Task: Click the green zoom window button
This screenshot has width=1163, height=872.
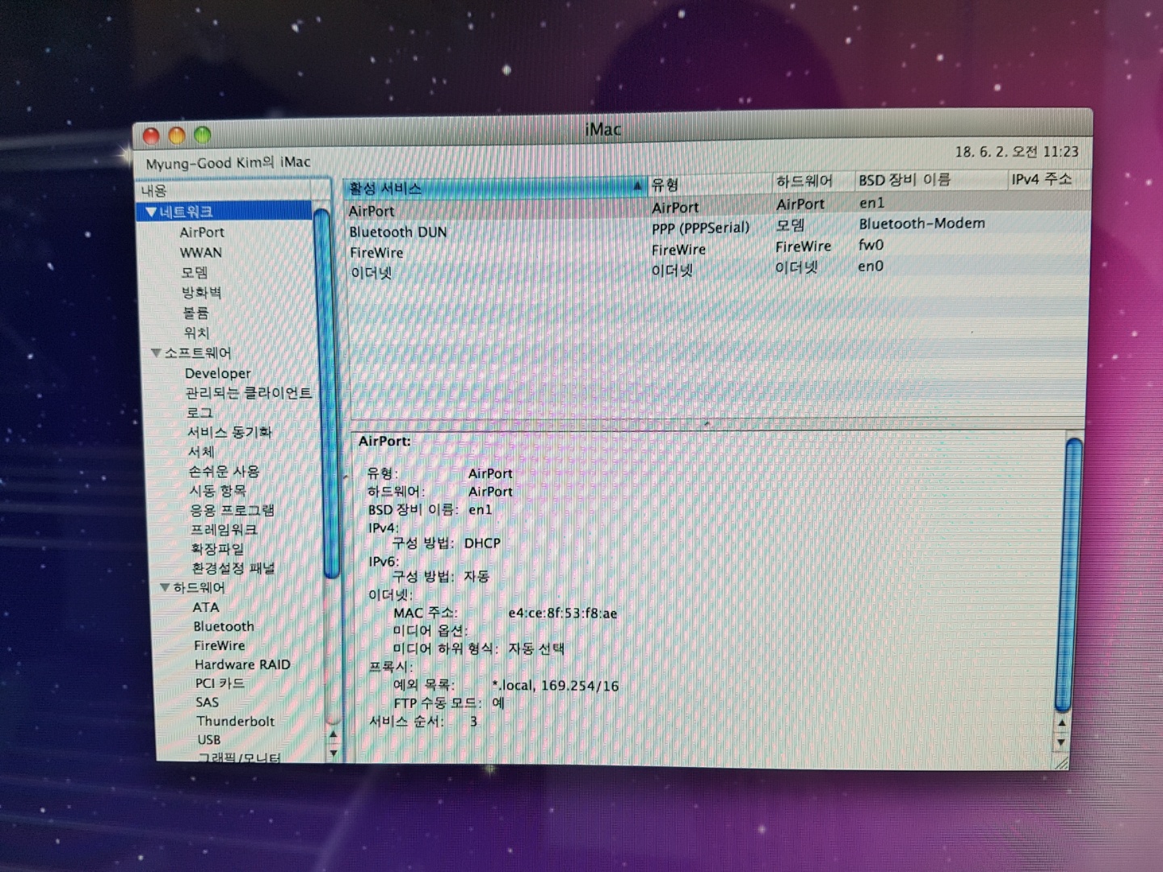Action: click(x=202, y=135)
